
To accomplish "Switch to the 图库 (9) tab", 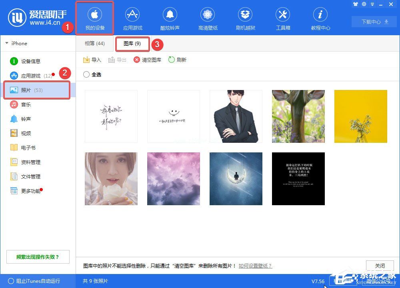I will [x=132, y=43].
